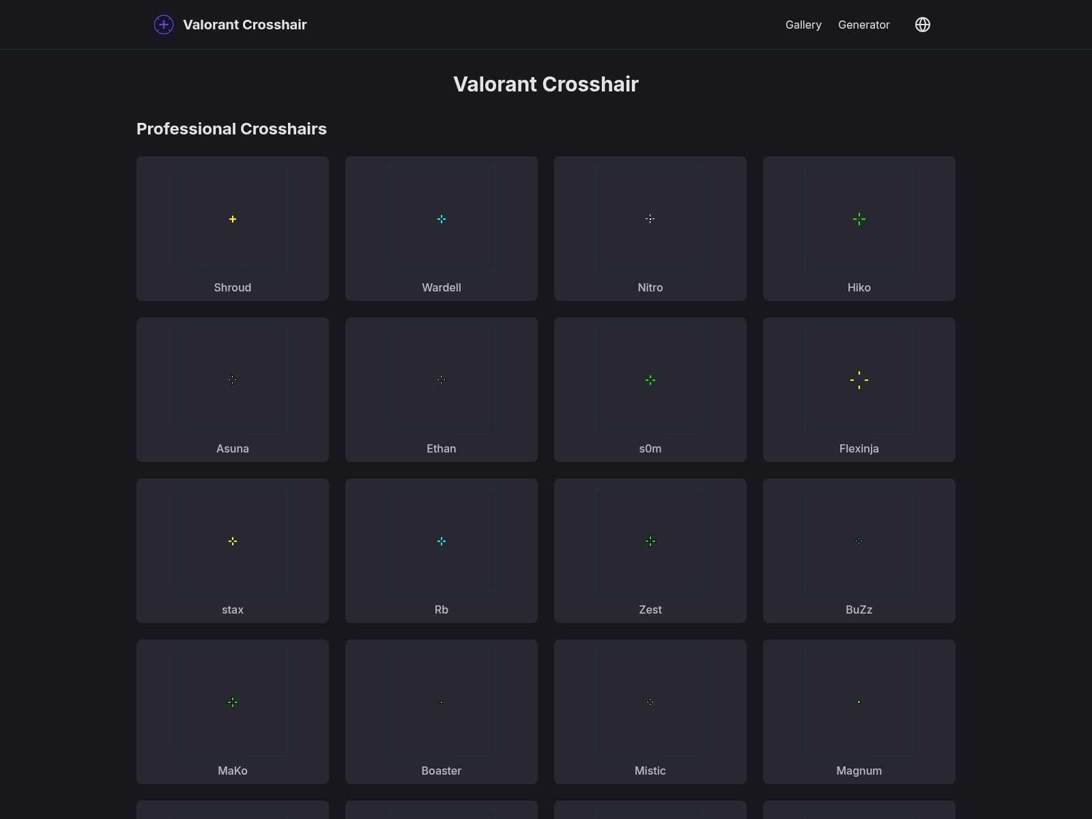Open the Gallery navigation item

803,25
